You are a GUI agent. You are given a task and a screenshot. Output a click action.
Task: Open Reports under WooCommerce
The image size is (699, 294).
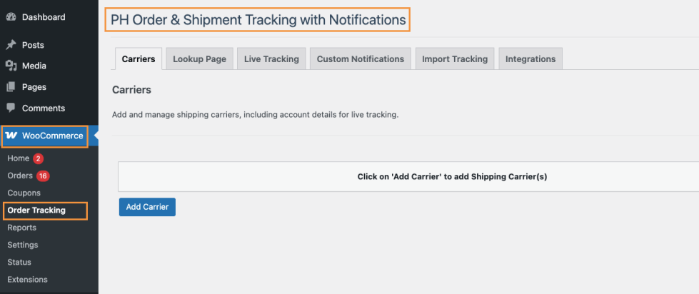(21, 228)
